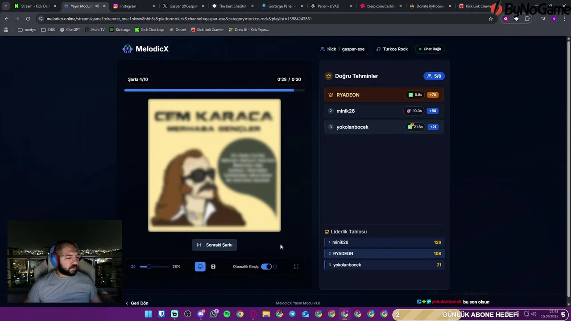Click the address bar URL

[x=179, y=19]
